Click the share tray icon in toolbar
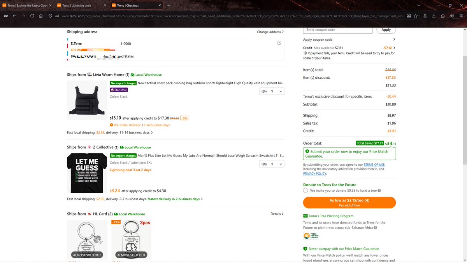Screen dimensions: 467x262 tap(425, 16)
